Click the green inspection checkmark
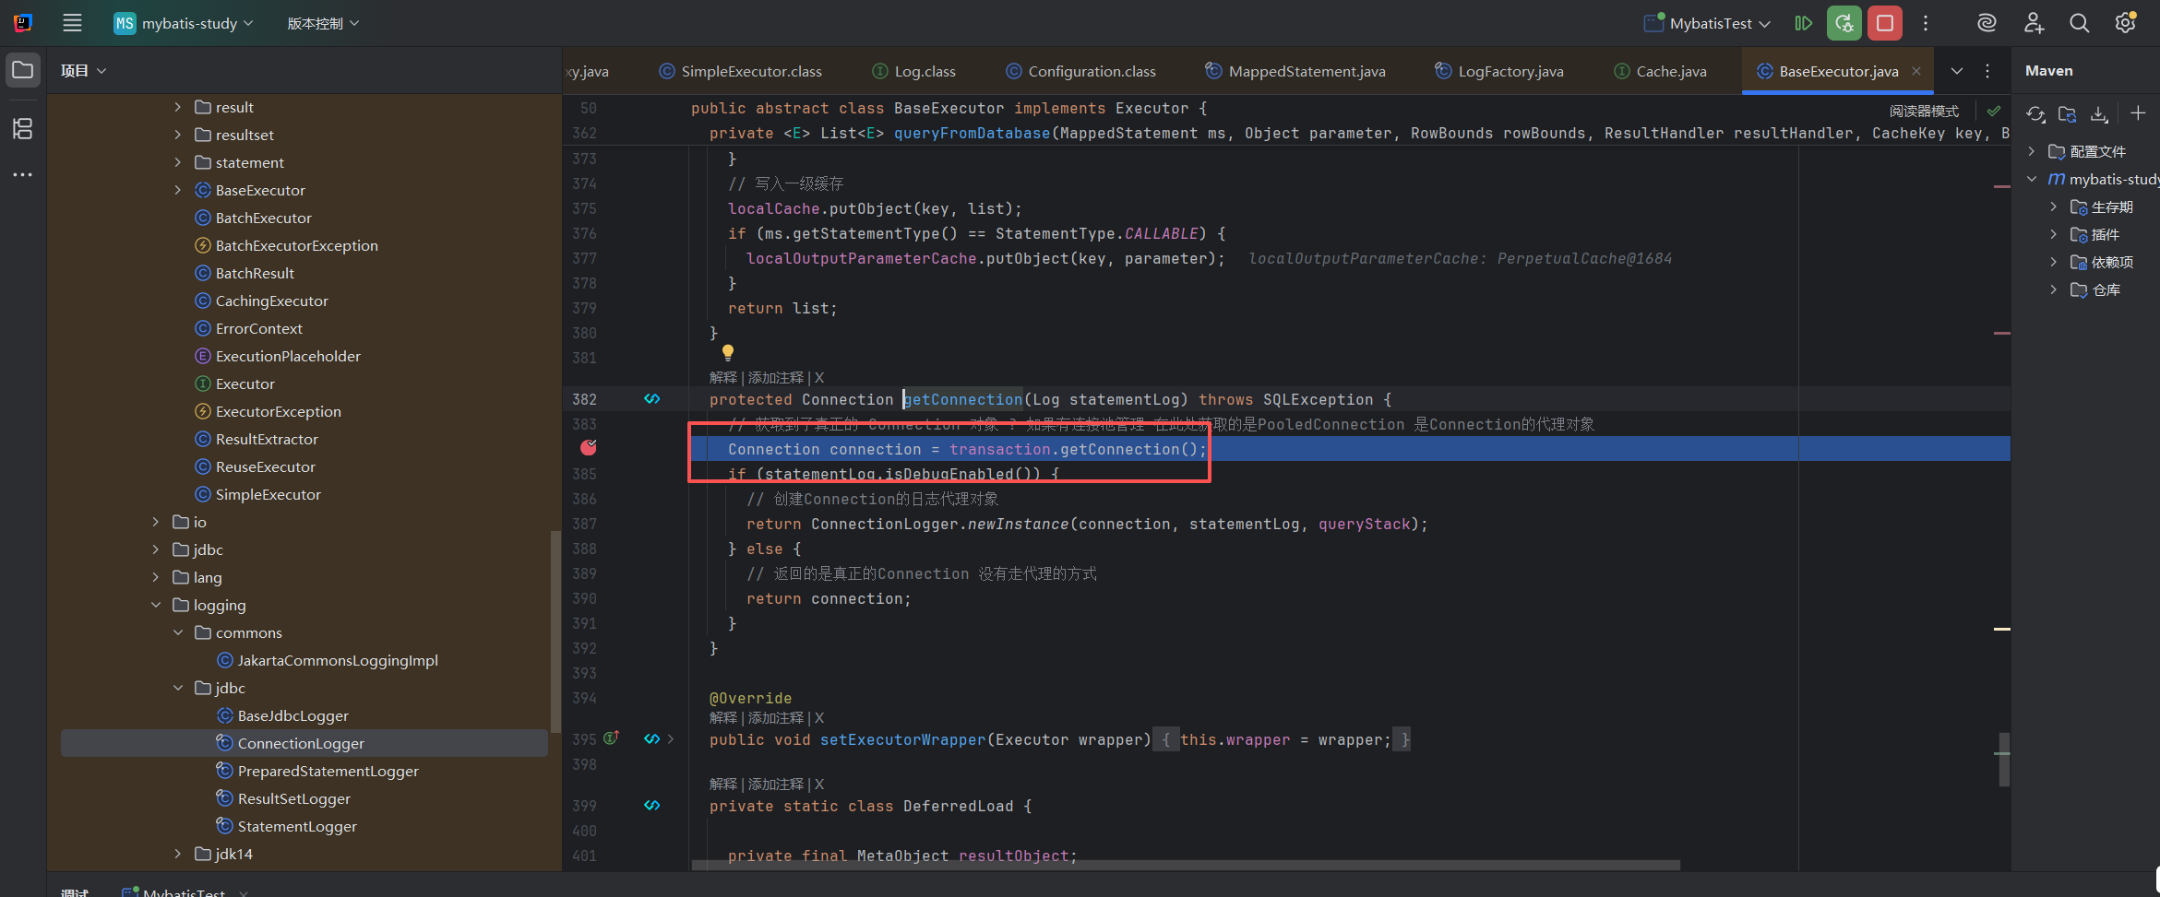2160x897 pixels. [x=1994, y=111]
